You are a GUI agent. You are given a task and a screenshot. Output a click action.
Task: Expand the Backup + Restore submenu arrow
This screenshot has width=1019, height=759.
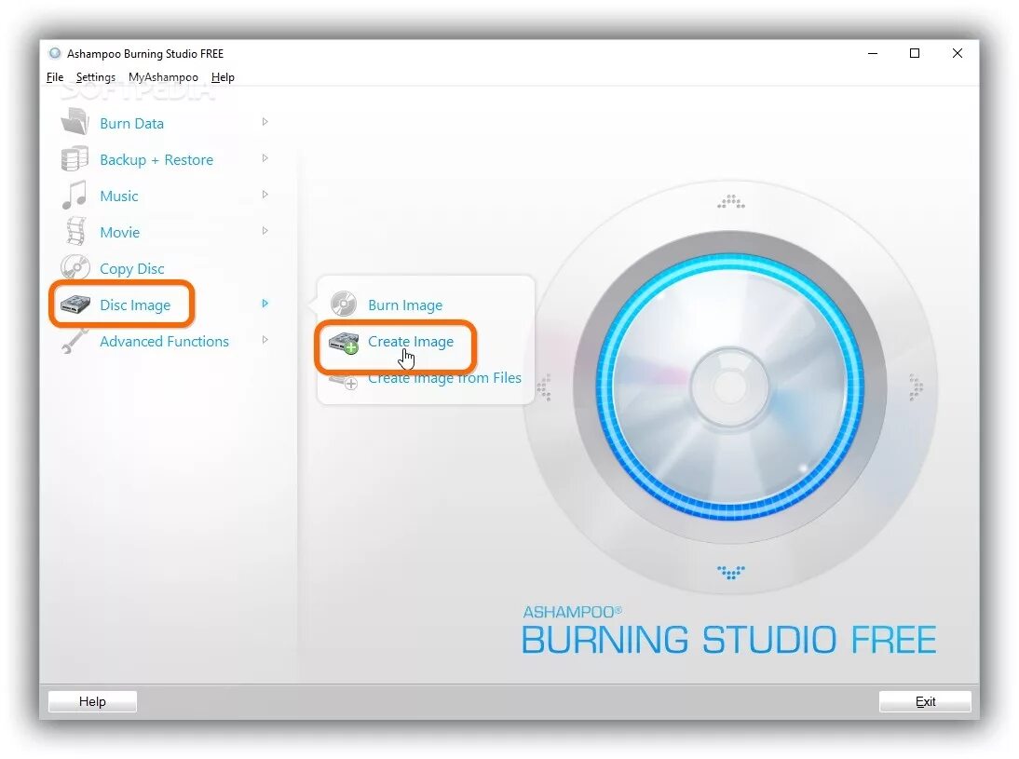pyautogui.click(x=265, y=158)
